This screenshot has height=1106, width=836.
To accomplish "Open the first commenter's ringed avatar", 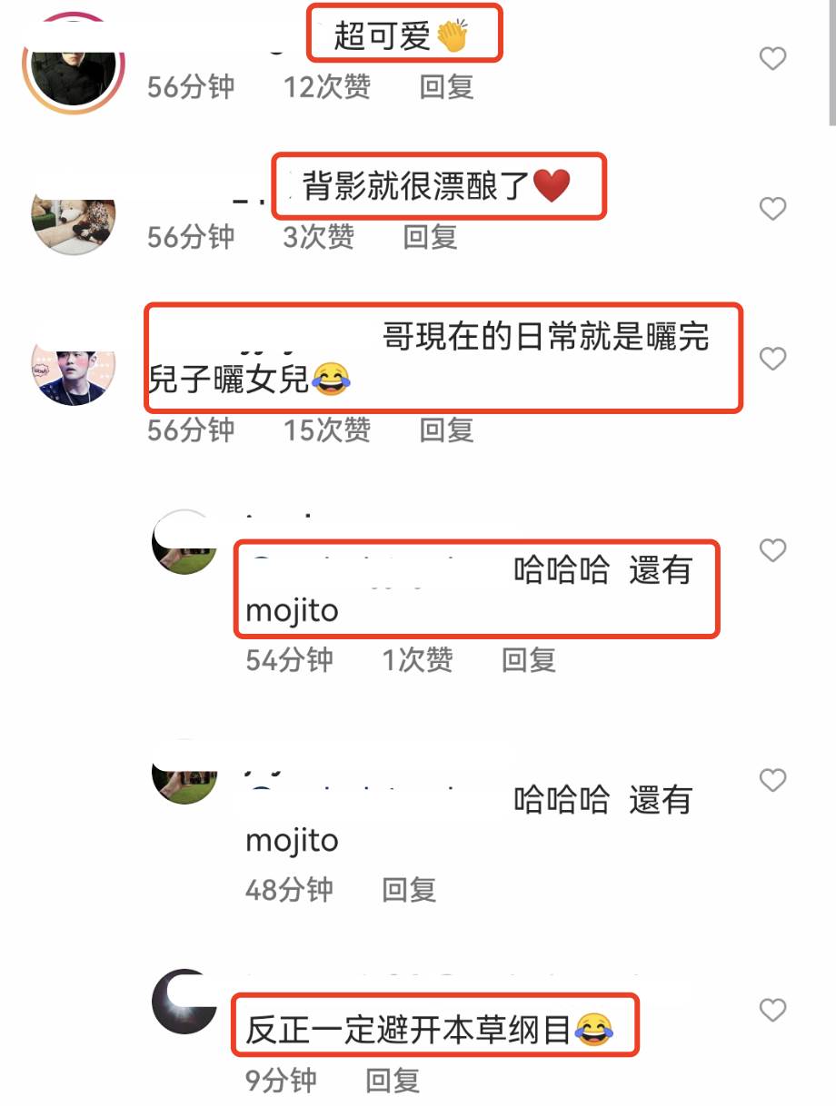I will tap(74, 64).
